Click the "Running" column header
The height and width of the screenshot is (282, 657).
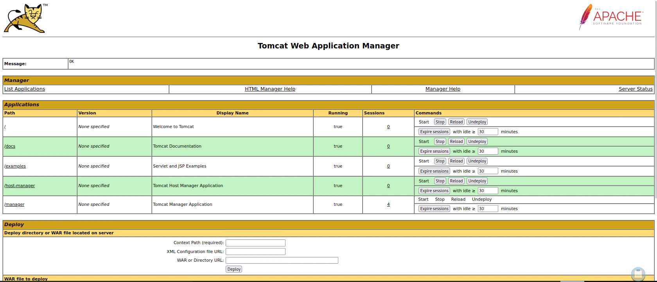338,113
